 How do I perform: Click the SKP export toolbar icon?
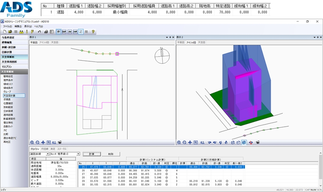[x=75, y=32]
